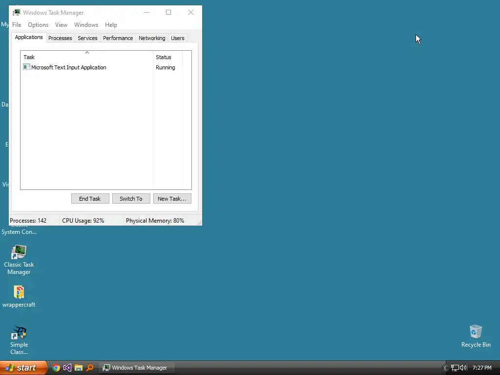The image size is (500, 375).
Task: Switch to the Performance tab
Action: pos(118,38)
